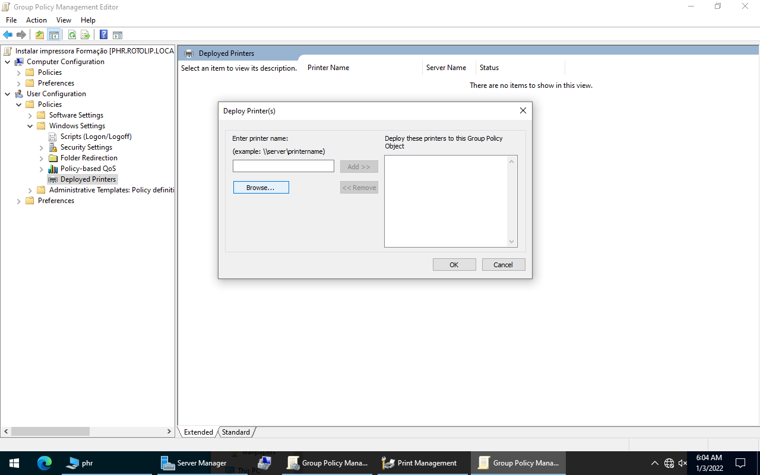Click the Back arrow toolbar icon
This screenshot has width=760, height=475.
pos(8,35)
